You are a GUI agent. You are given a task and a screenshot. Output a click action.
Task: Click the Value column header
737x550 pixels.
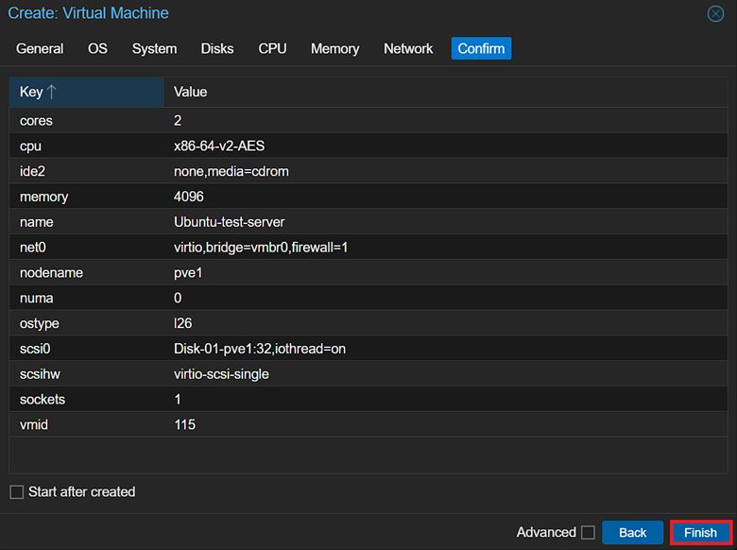pos(444,92)
